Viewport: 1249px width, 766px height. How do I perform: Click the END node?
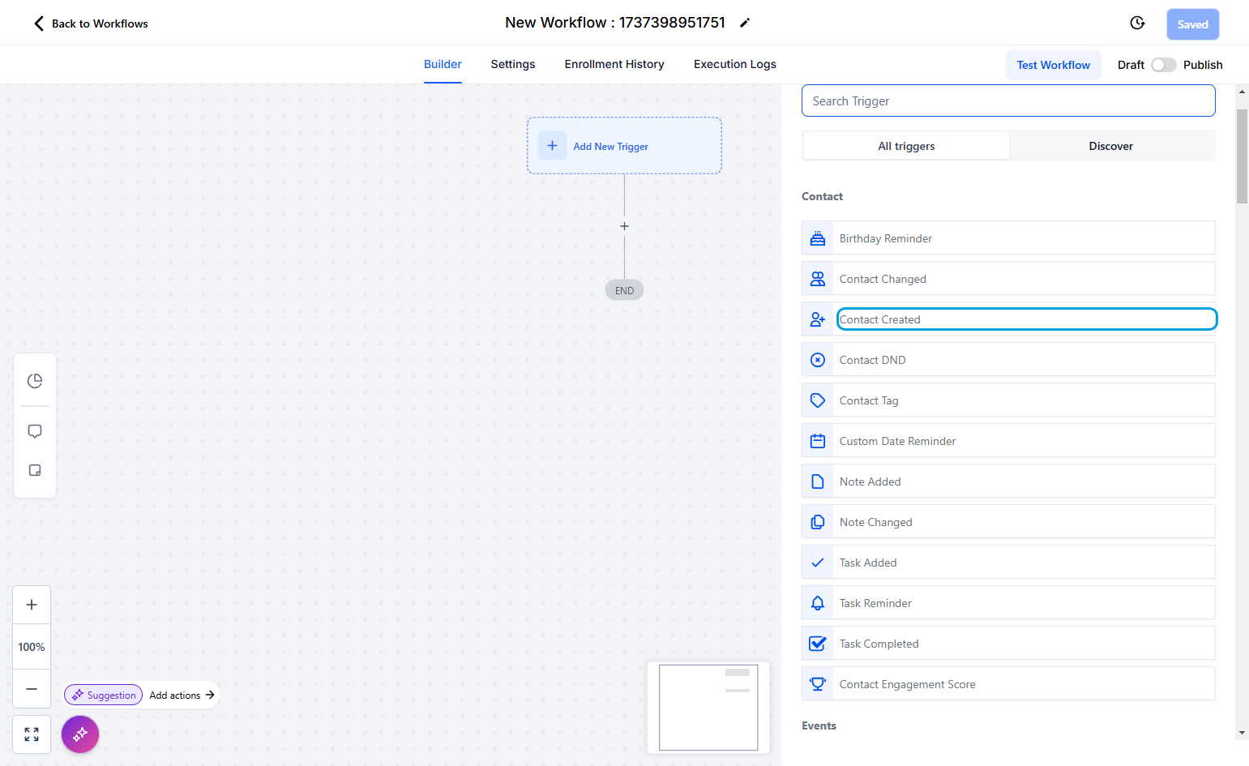click(x=624, y=290)
